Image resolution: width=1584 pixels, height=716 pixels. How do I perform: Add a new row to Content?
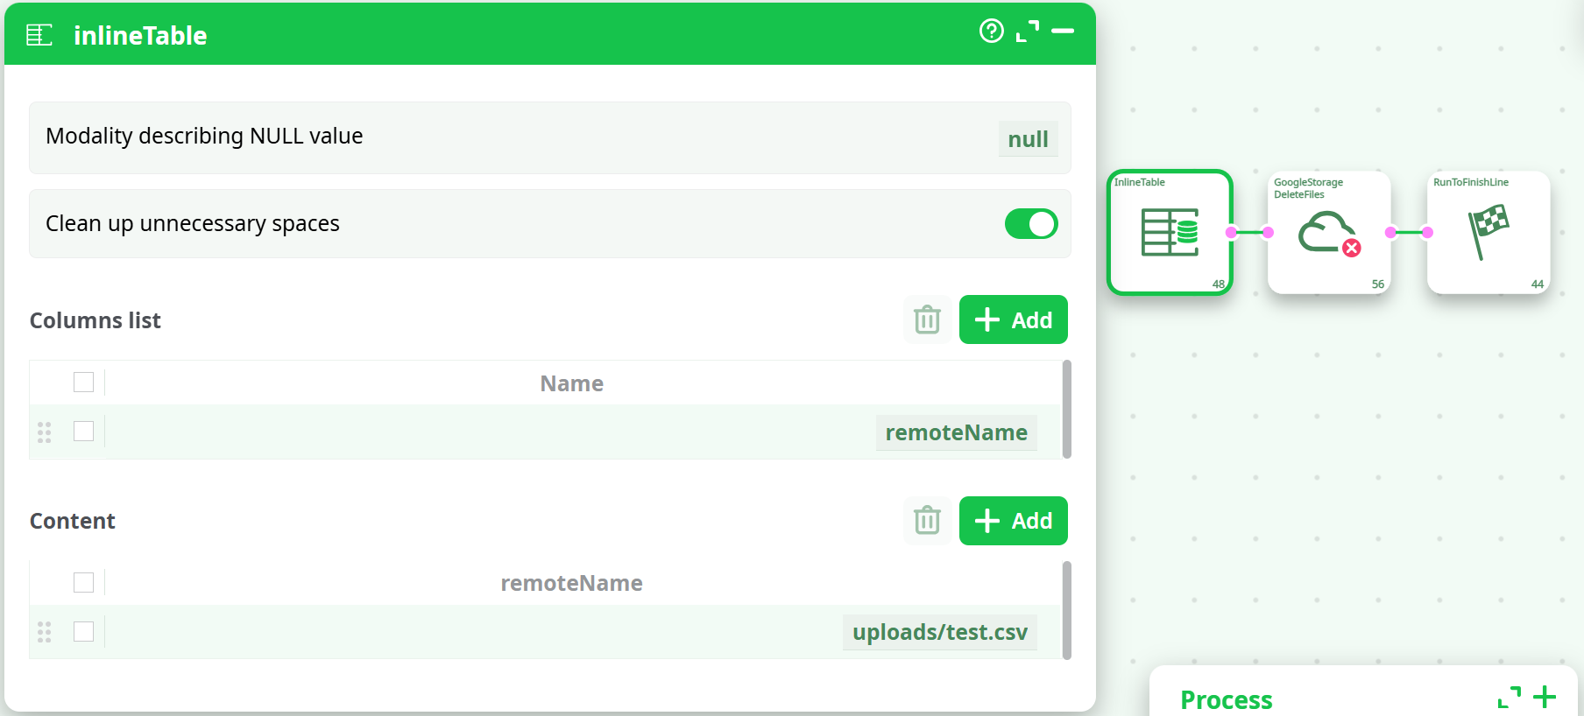pyautogui.click(x=1013, y=521)
